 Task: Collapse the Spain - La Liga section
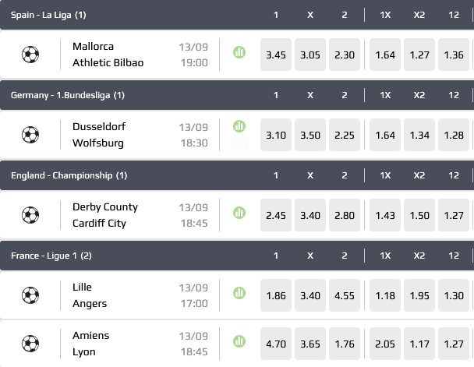click(x=48, y=15)
